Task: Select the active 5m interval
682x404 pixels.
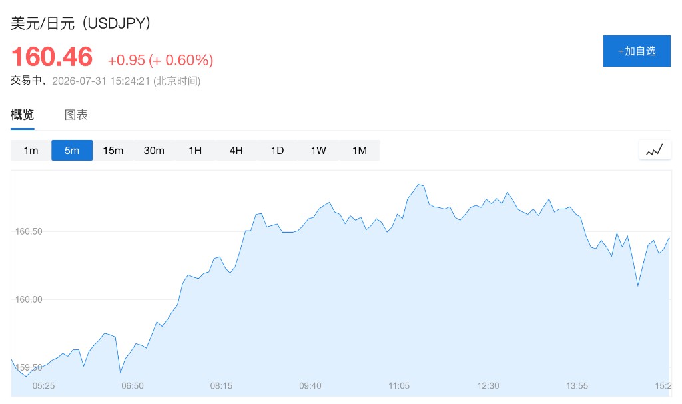Action: click(72, 150)
